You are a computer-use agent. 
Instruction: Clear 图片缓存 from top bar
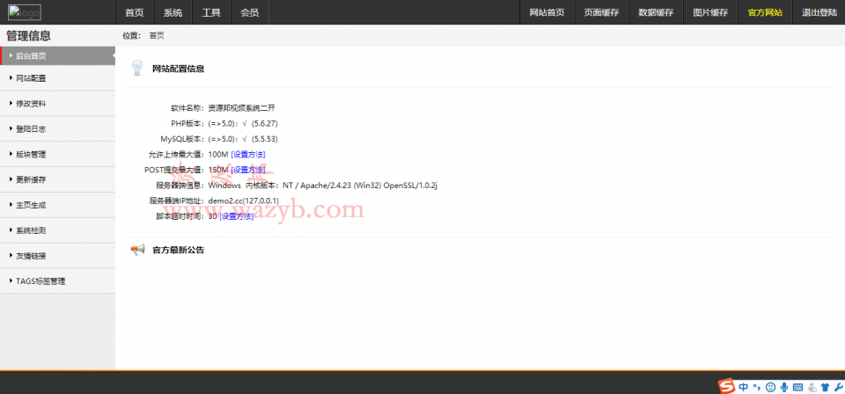(710, 12)
